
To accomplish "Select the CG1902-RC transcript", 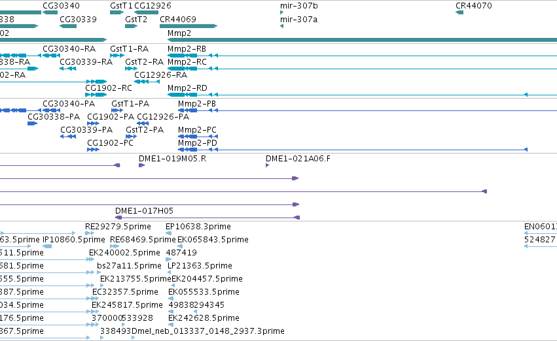I will point(96,95).
